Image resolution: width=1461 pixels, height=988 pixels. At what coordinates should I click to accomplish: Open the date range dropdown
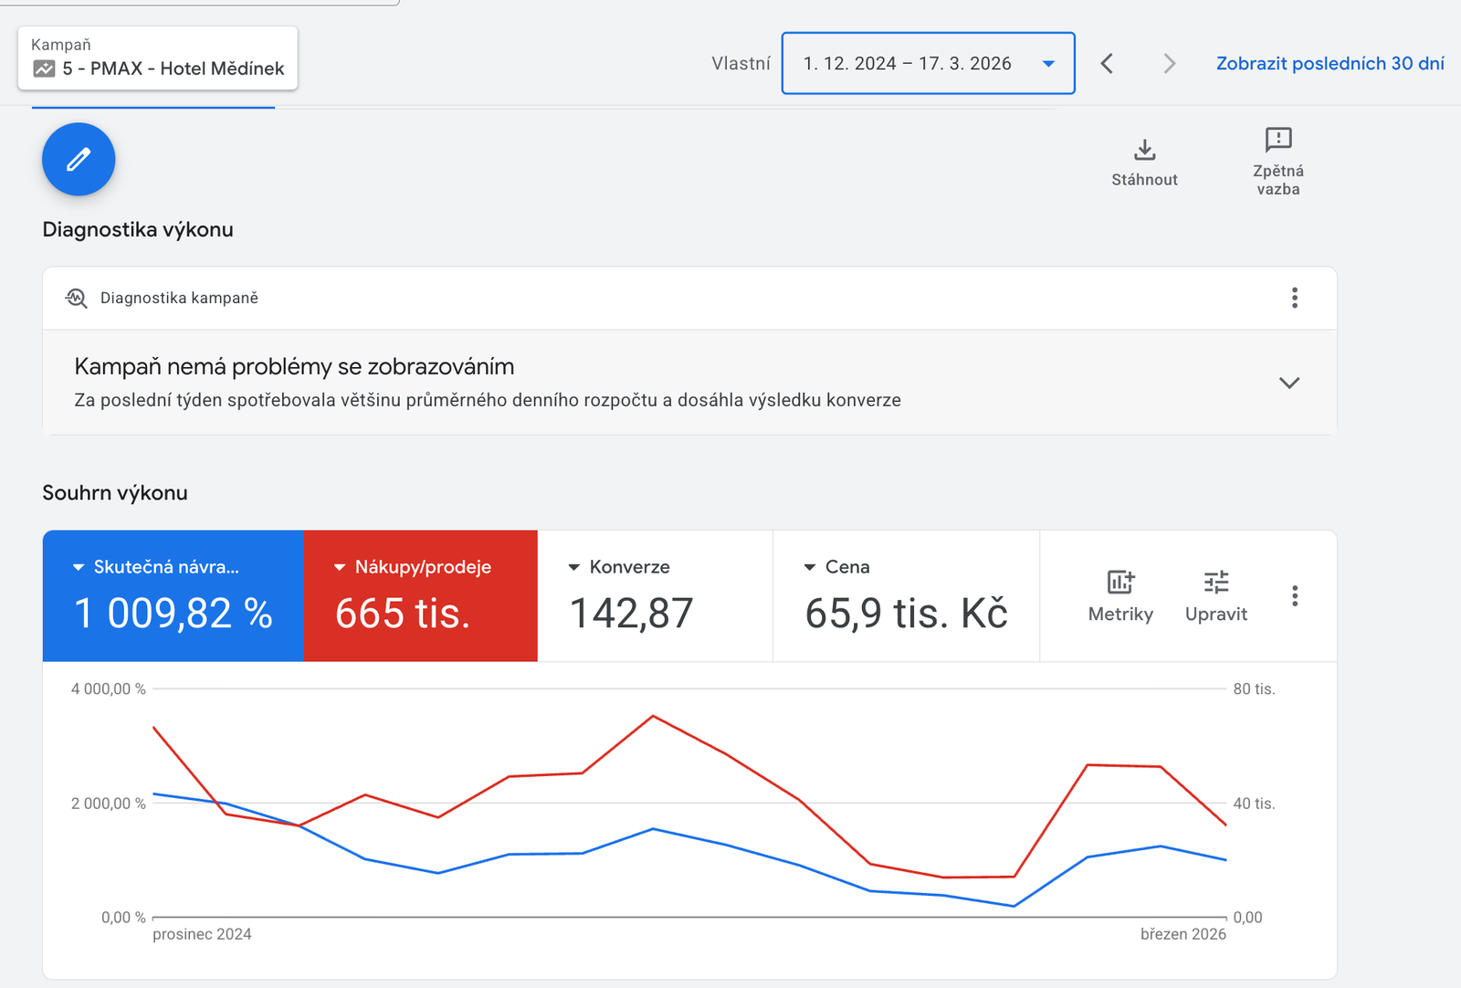point(1048,63)
